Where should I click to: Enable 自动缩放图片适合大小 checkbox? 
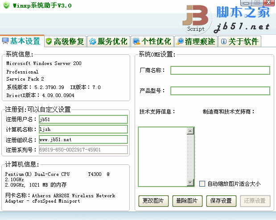[202, 184]
